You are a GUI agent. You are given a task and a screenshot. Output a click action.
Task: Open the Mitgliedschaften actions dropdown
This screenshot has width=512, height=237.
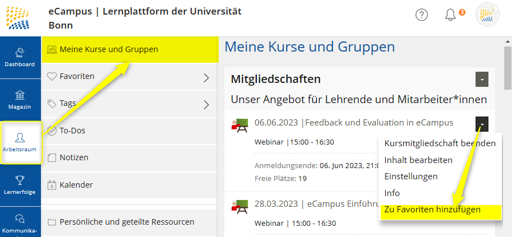pos(481,80)
